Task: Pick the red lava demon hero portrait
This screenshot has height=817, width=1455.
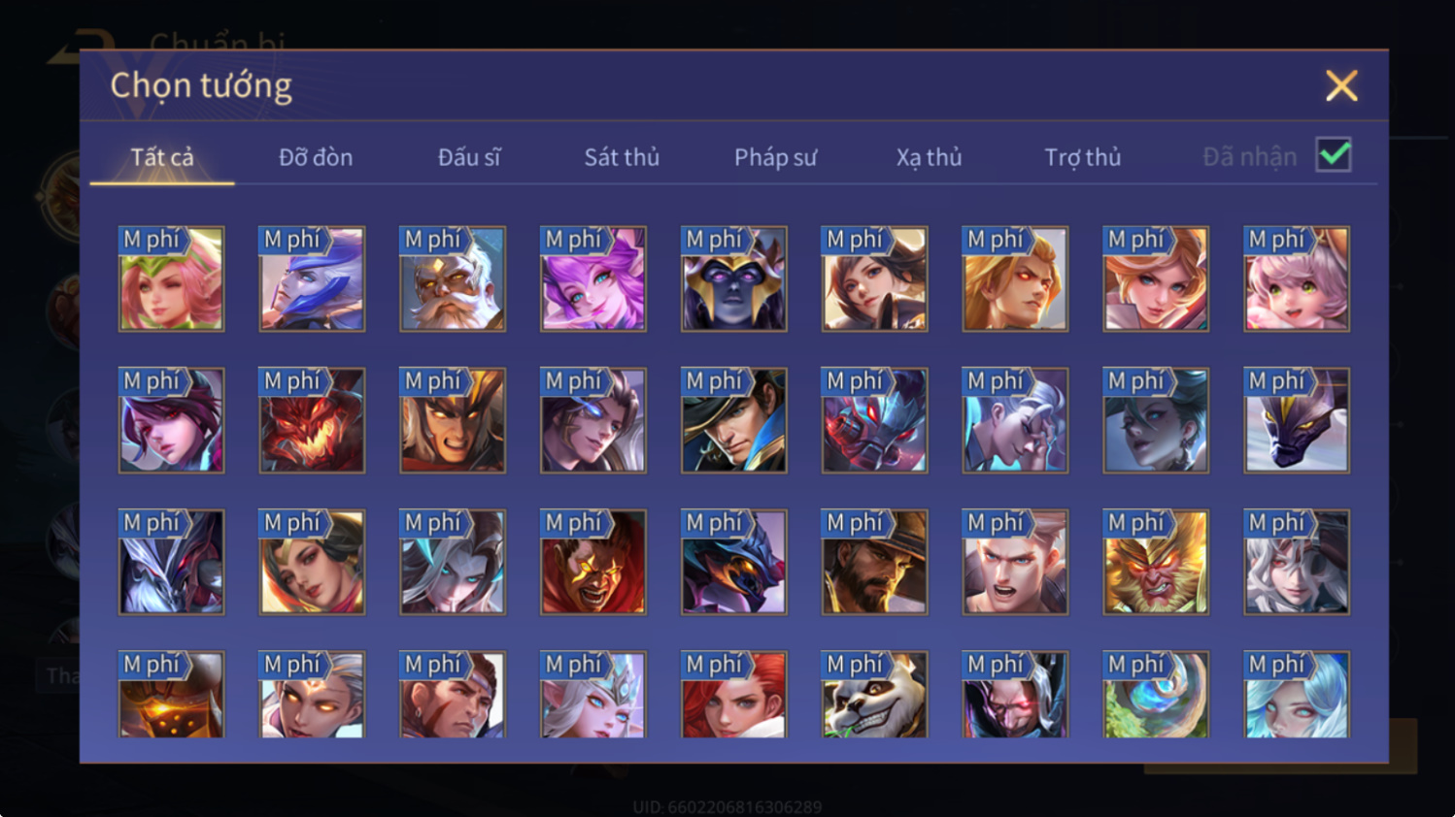Action: coord(312,421)
